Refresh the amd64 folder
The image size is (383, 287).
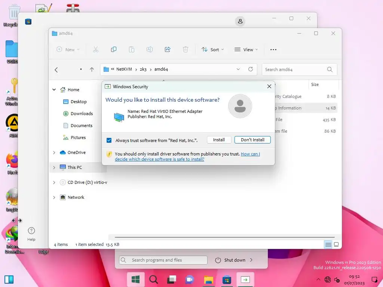[250, 69]
